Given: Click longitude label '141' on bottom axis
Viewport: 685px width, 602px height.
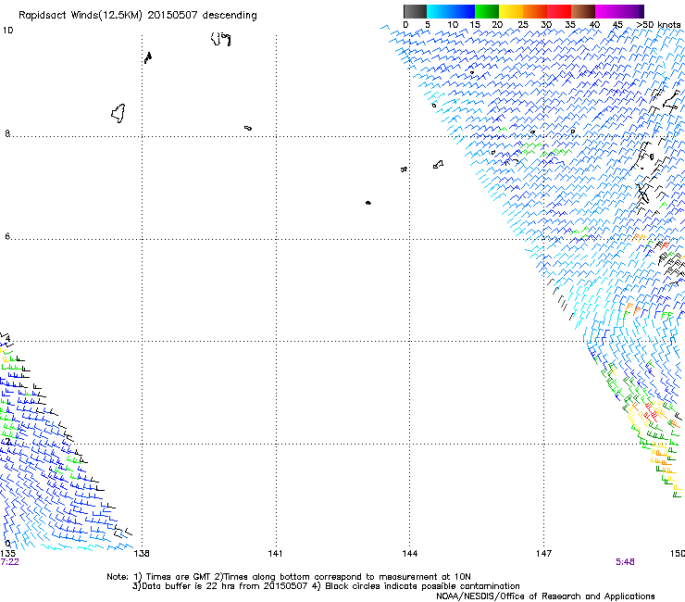Looking at the screenshot, I should point(275,554).
